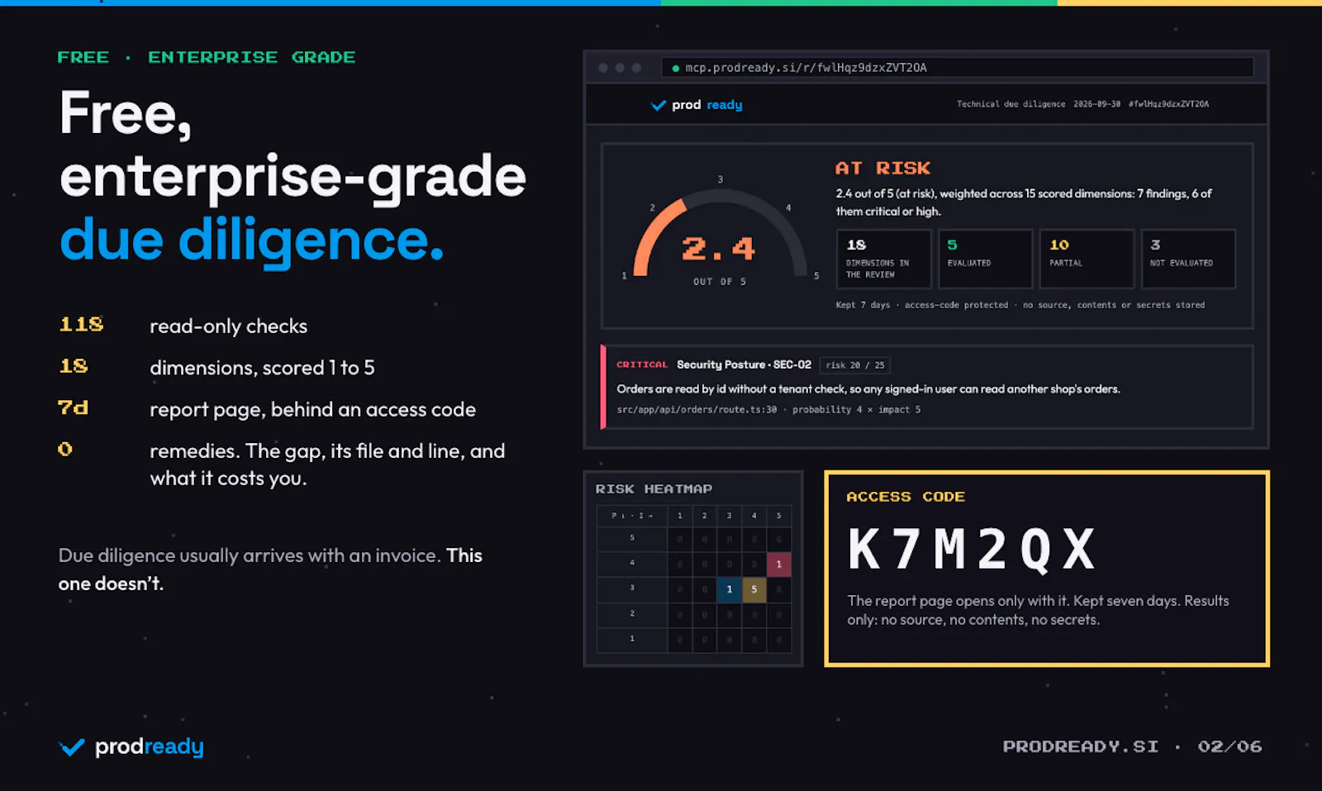Open file path src/app/api/orders/route.ts:30
The image size is (1322, 791).
coord(697,410)
